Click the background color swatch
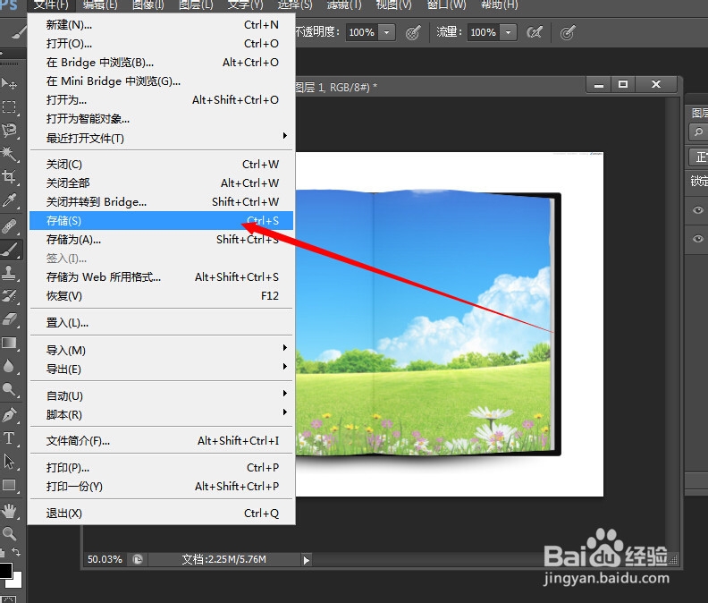This screenshot has width=708, height=603. tap(16, 582)
